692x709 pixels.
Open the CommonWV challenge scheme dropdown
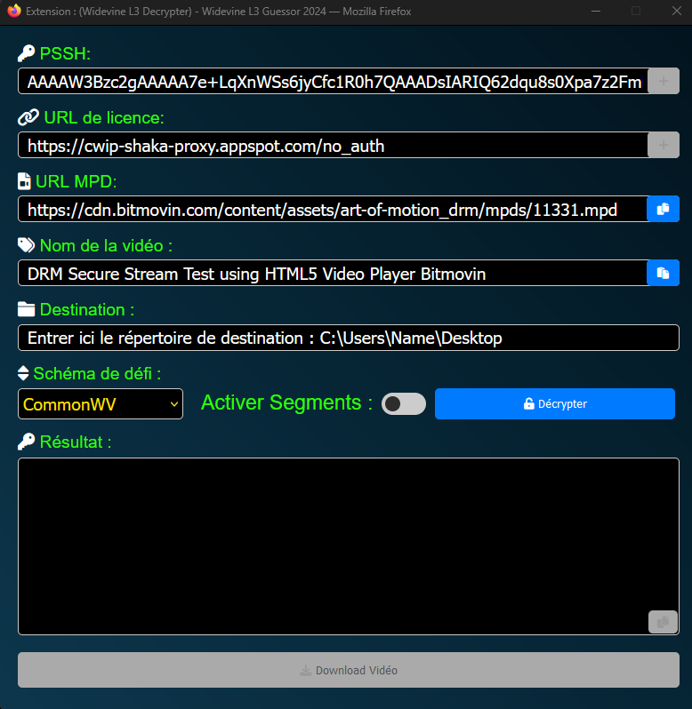coord(101,403)
